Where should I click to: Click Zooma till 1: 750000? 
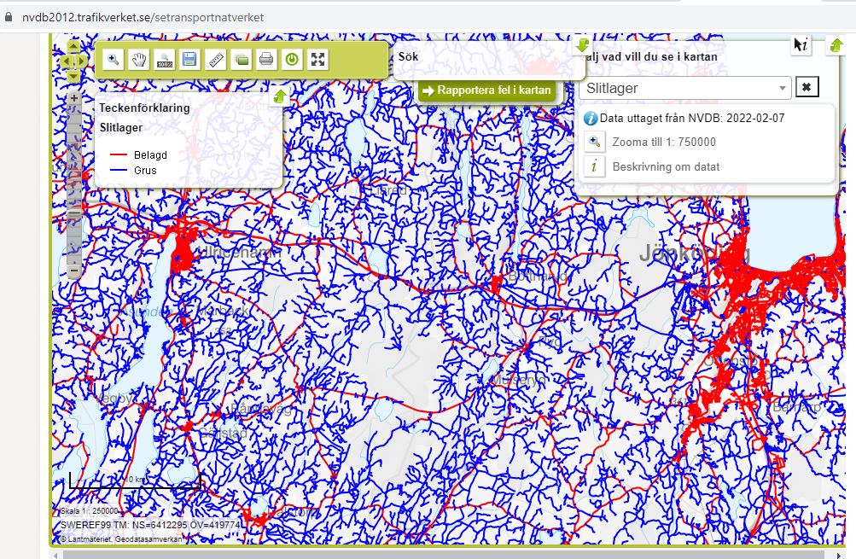point(664,143)
